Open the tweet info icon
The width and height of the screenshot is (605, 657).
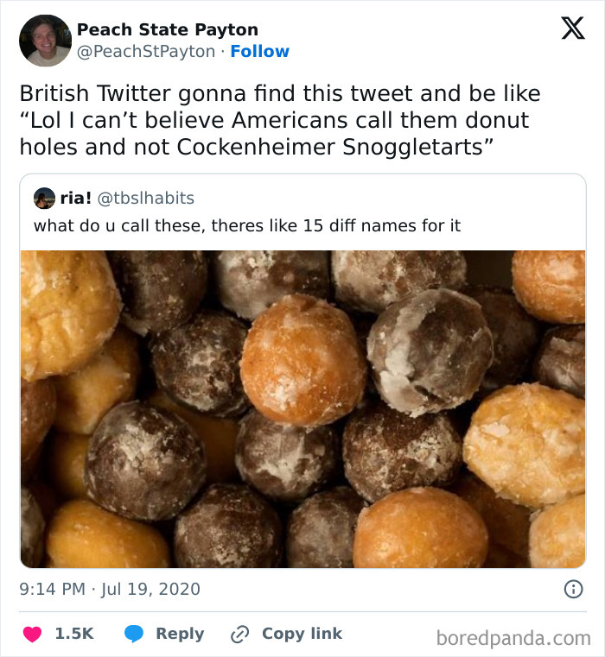(572, 590)
